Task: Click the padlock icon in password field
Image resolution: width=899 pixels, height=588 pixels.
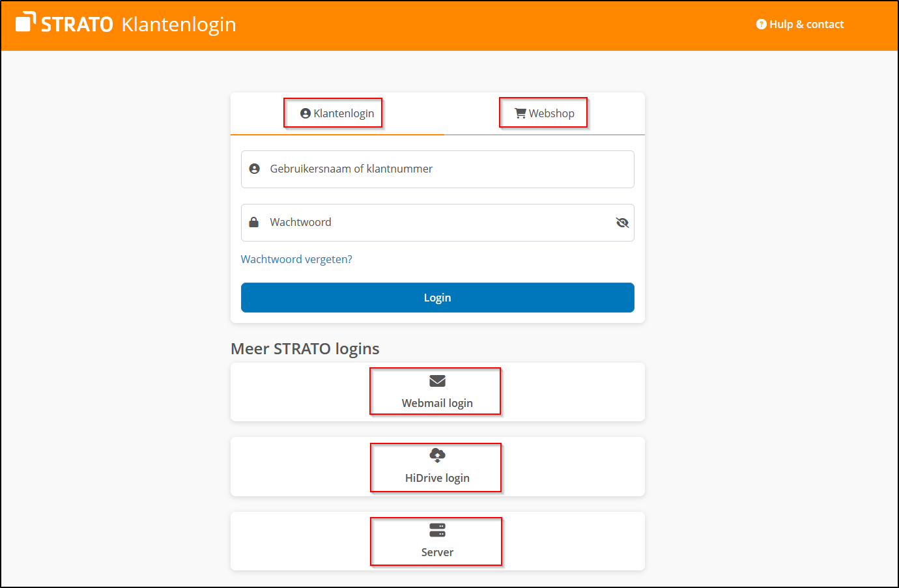Action: [x=254, y=222]
